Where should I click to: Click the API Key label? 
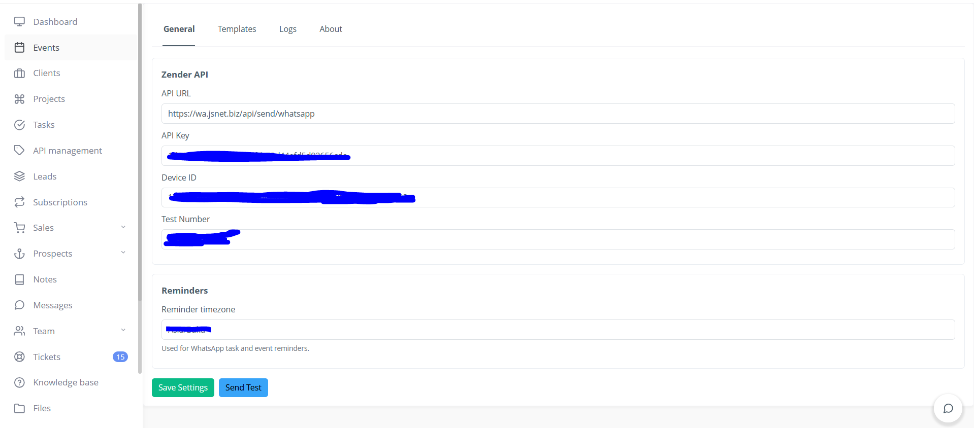(x=175, y=135)
